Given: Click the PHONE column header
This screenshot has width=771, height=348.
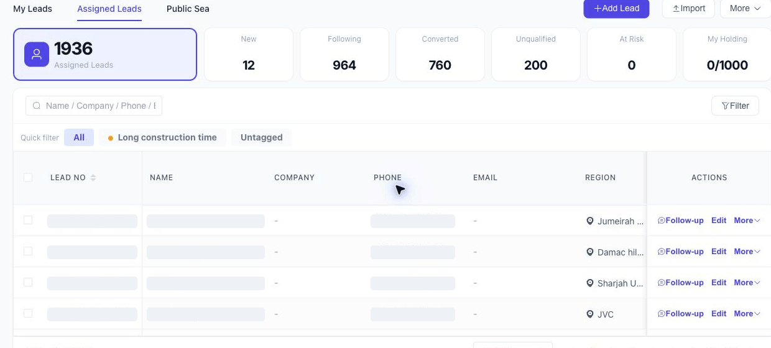Looking at the screenshot, I should pyautogui.click(x=387, y=178).
